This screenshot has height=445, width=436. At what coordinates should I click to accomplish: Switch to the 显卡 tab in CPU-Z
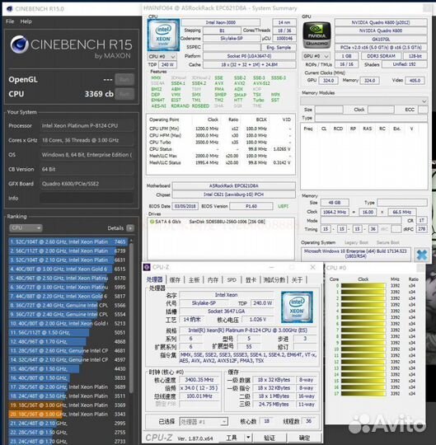(251, 280)
